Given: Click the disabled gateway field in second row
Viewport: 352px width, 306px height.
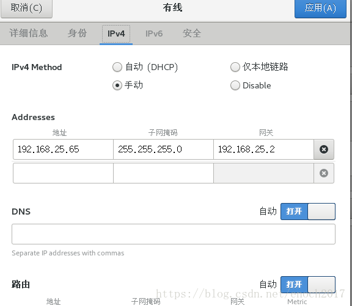Looking at the screenshot, I should click(x=263, y=173).
